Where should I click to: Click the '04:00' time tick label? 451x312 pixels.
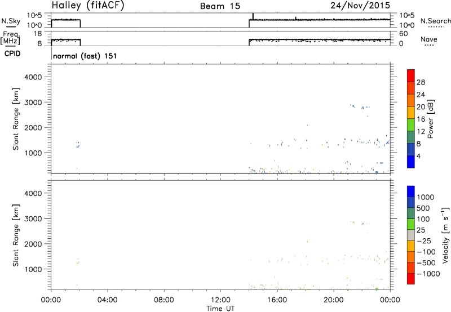click(x=107, y=300)
